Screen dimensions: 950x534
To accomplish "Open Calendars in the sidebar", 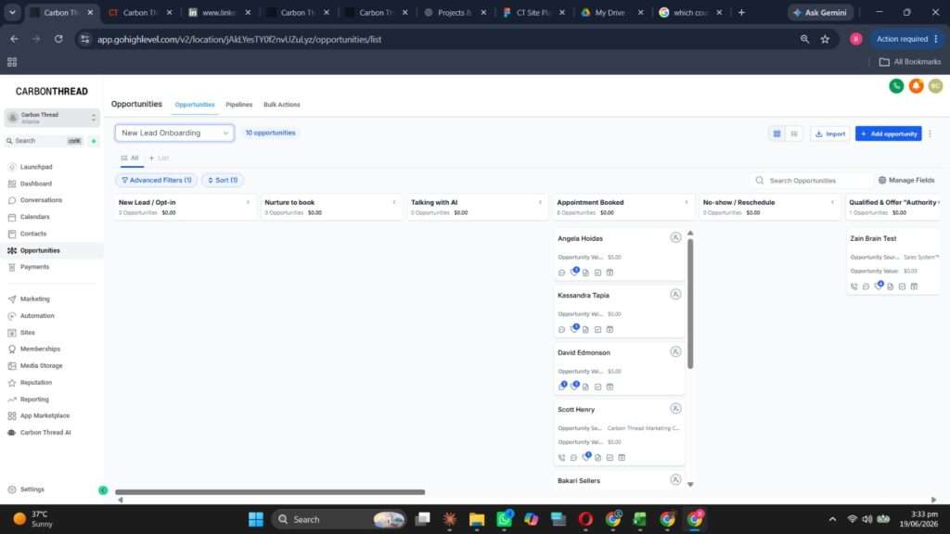I will 34,217.
